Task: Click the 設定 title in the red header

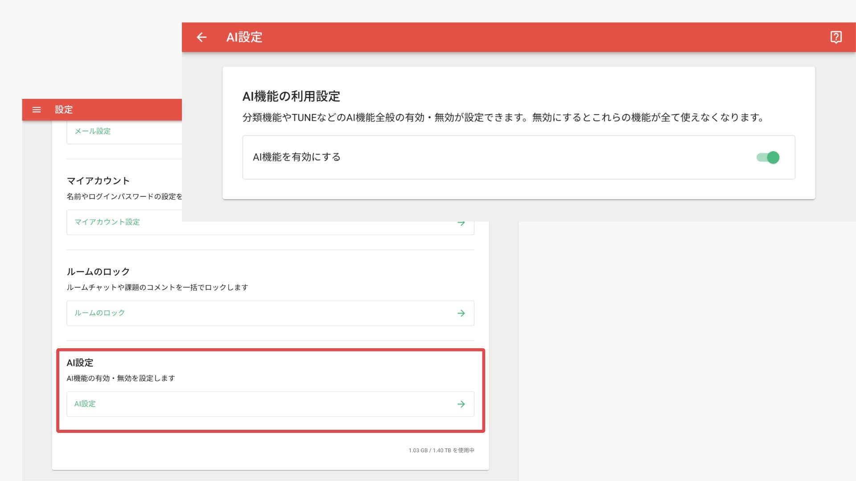Action: 64,110
